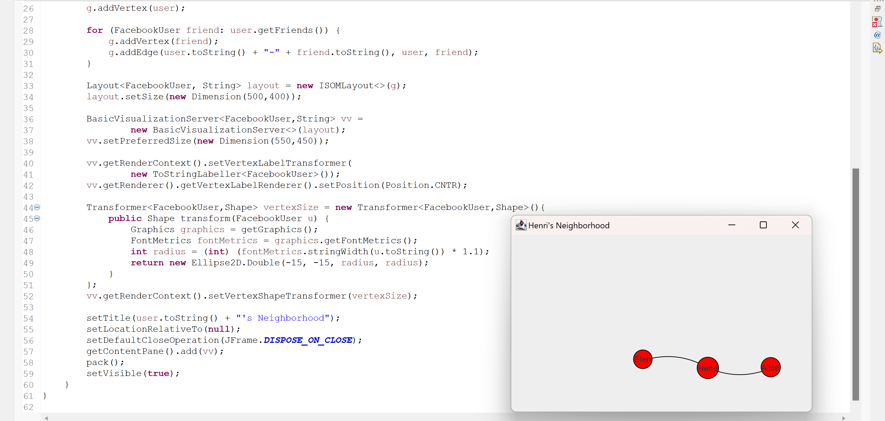Open the @ annotation sidebar panel icon

click(878, 35)
